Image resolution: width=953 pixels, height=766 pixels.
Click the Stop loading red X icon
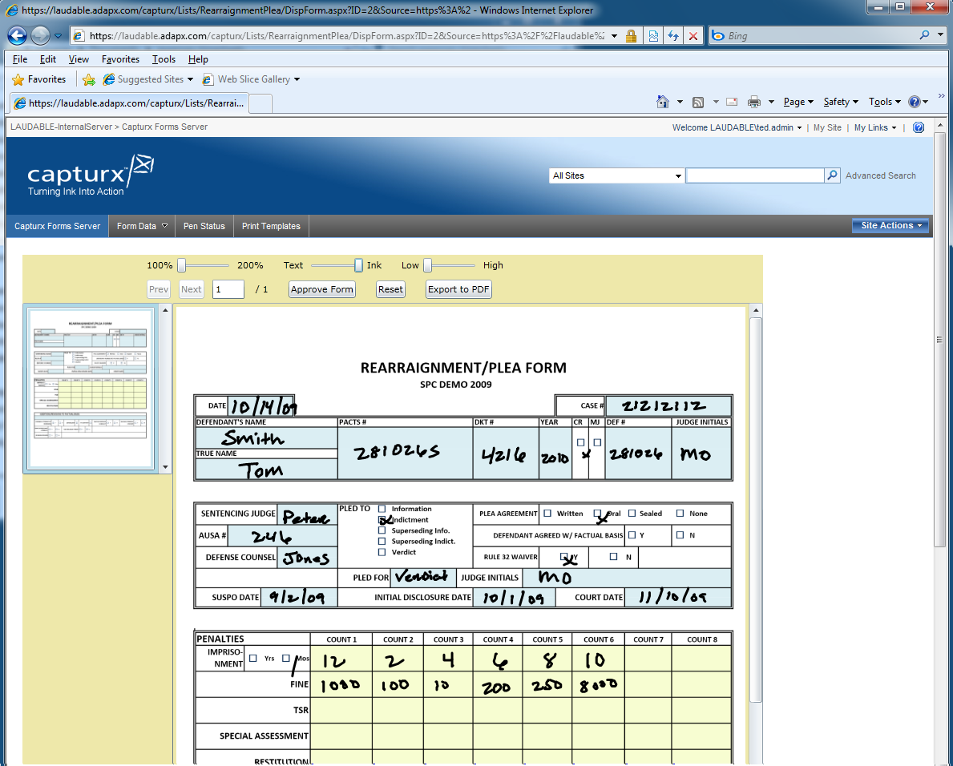[693, 36]
